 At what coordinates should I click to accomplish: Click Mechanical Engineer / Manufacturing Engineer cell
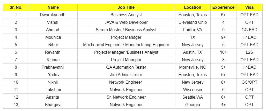point(126,45)
